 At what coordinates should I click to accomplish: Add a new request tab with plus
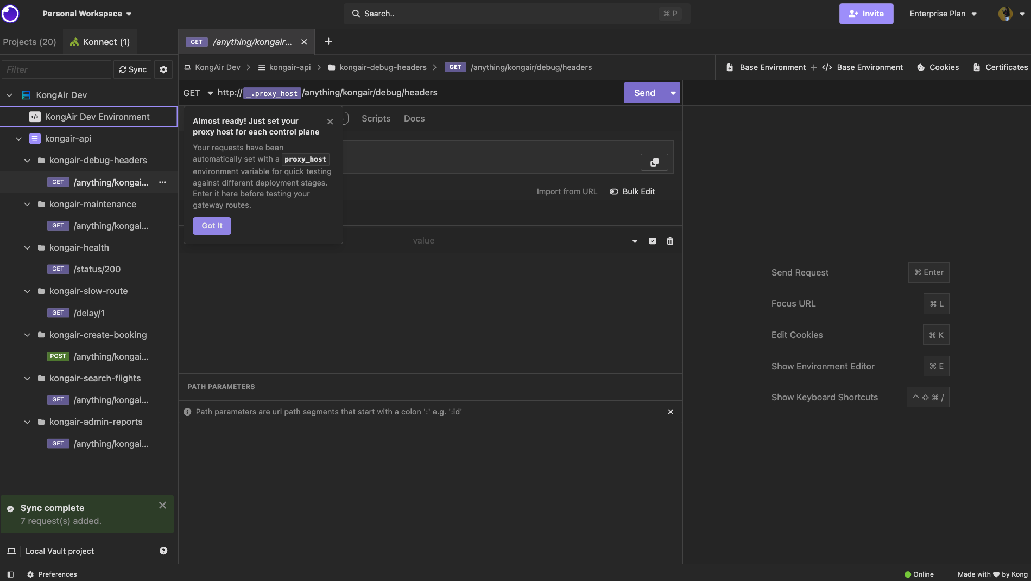pos(328,42)
